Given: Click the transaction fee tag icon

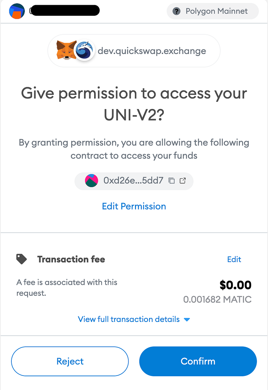Looking at the screenshot, I should coord(22,259).
